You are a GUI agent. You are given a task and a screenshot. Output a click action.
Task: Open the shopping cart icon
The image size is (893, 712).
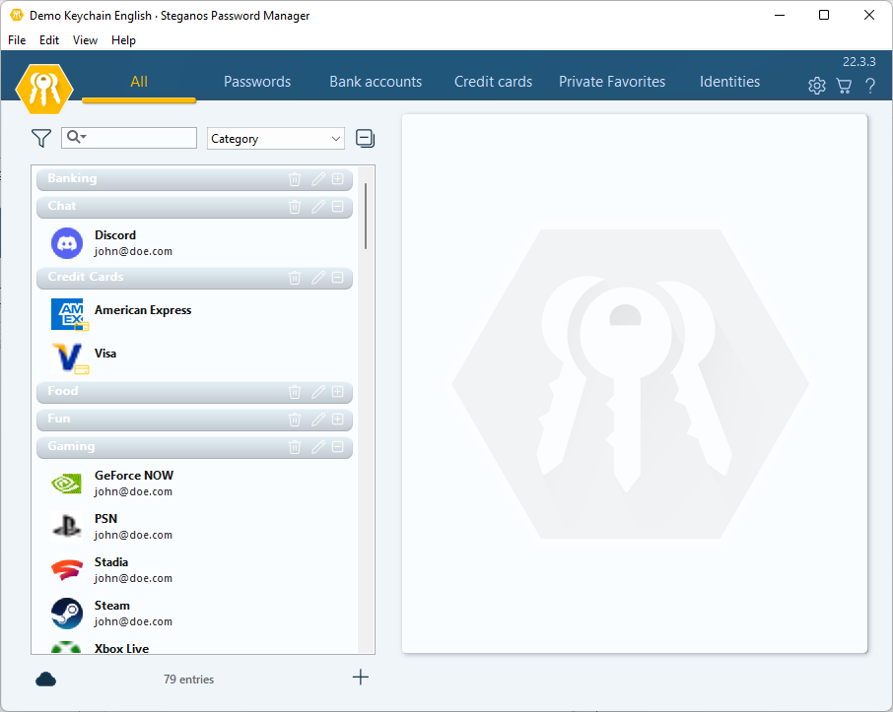tap(844, 86)
